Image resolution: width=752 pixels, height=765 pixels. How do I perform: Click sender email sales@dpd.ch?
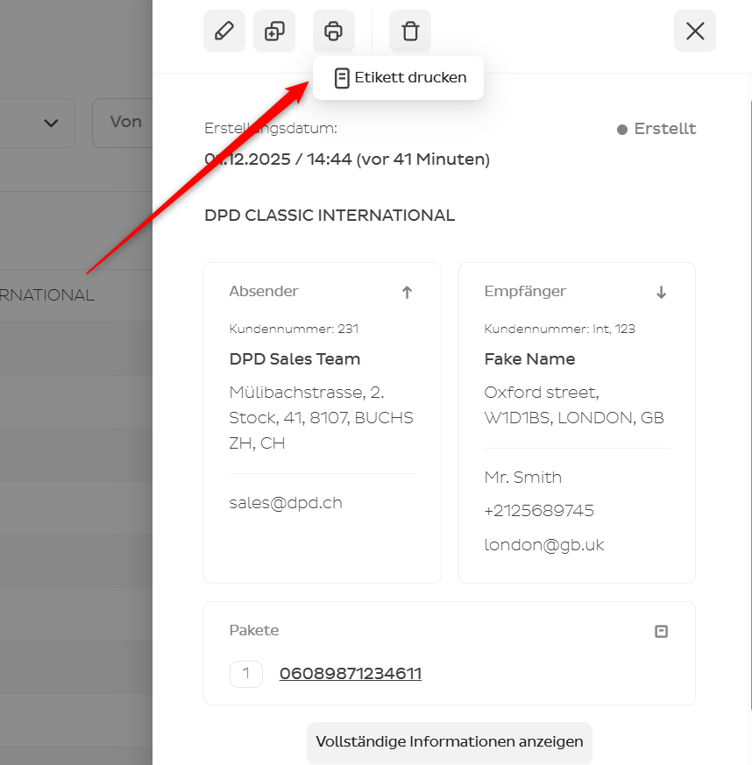point(286,503)
